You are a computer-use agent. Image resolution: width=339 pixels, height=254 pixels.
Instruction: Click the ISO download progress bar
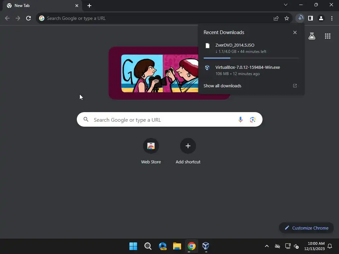(251, 58)
